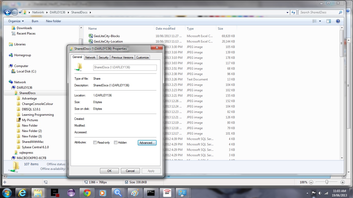Viewport: 353px width, 198px height.
Task: Open the Organize dropdown menu
Action: (x=16, y=21)
